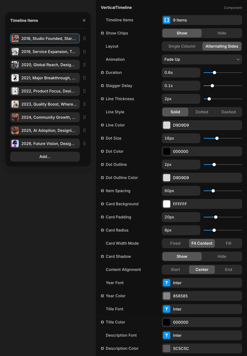Click the drag handle for 2020 Global Reach item
This screenshot has width=247, height=356.
(84, 65)
